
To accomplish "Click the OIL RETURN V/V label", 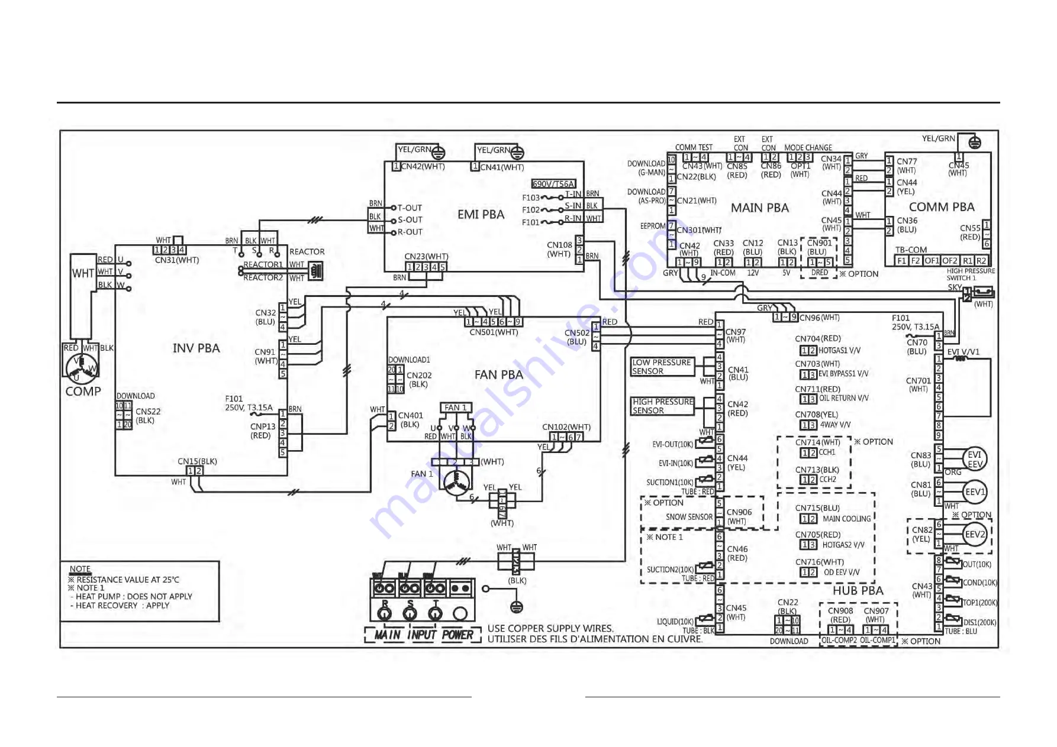I will coord(843,399).
